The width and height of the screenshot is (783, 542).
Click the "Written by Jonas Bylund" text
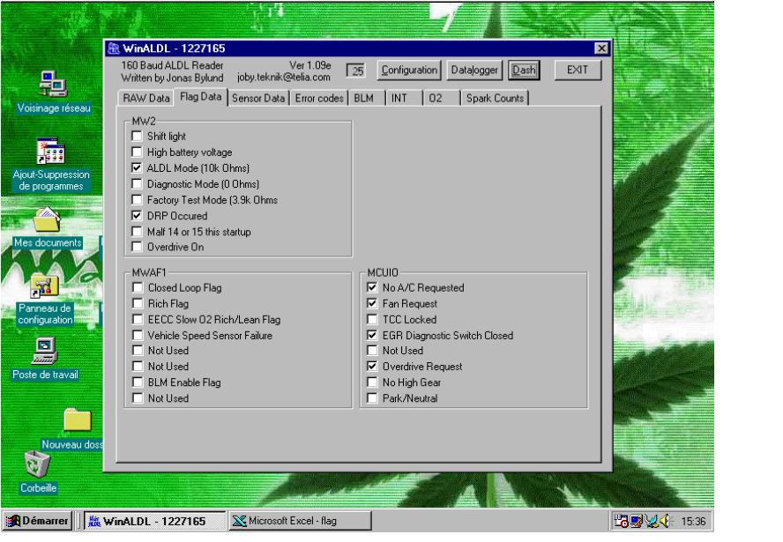pos(172,78)
